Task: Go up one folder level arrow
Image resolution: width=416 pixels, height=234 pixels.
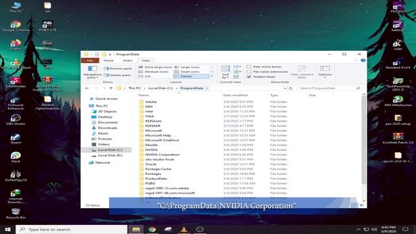Action: pyautogui.click(x=111, y=88)
